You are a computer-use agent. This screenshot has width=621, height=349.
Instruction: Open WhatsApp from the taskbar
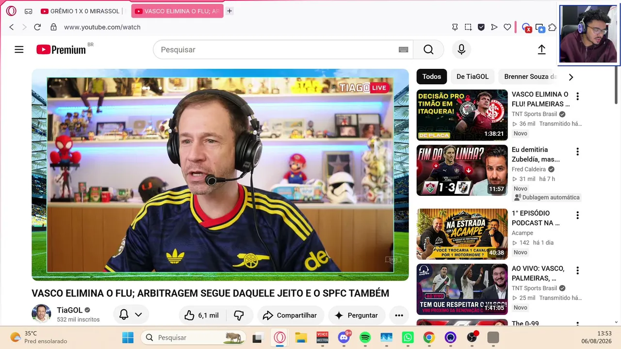tap(408, 337)
